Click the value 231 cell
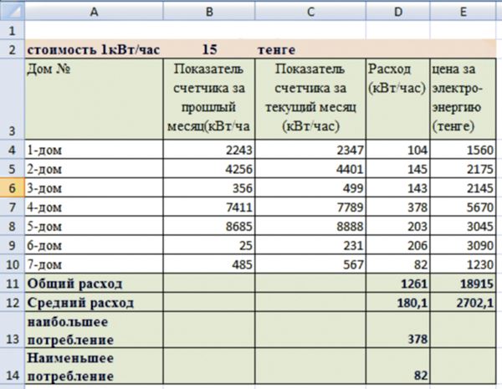This screenshot has width=502, height=389. (x=310, y=245)
